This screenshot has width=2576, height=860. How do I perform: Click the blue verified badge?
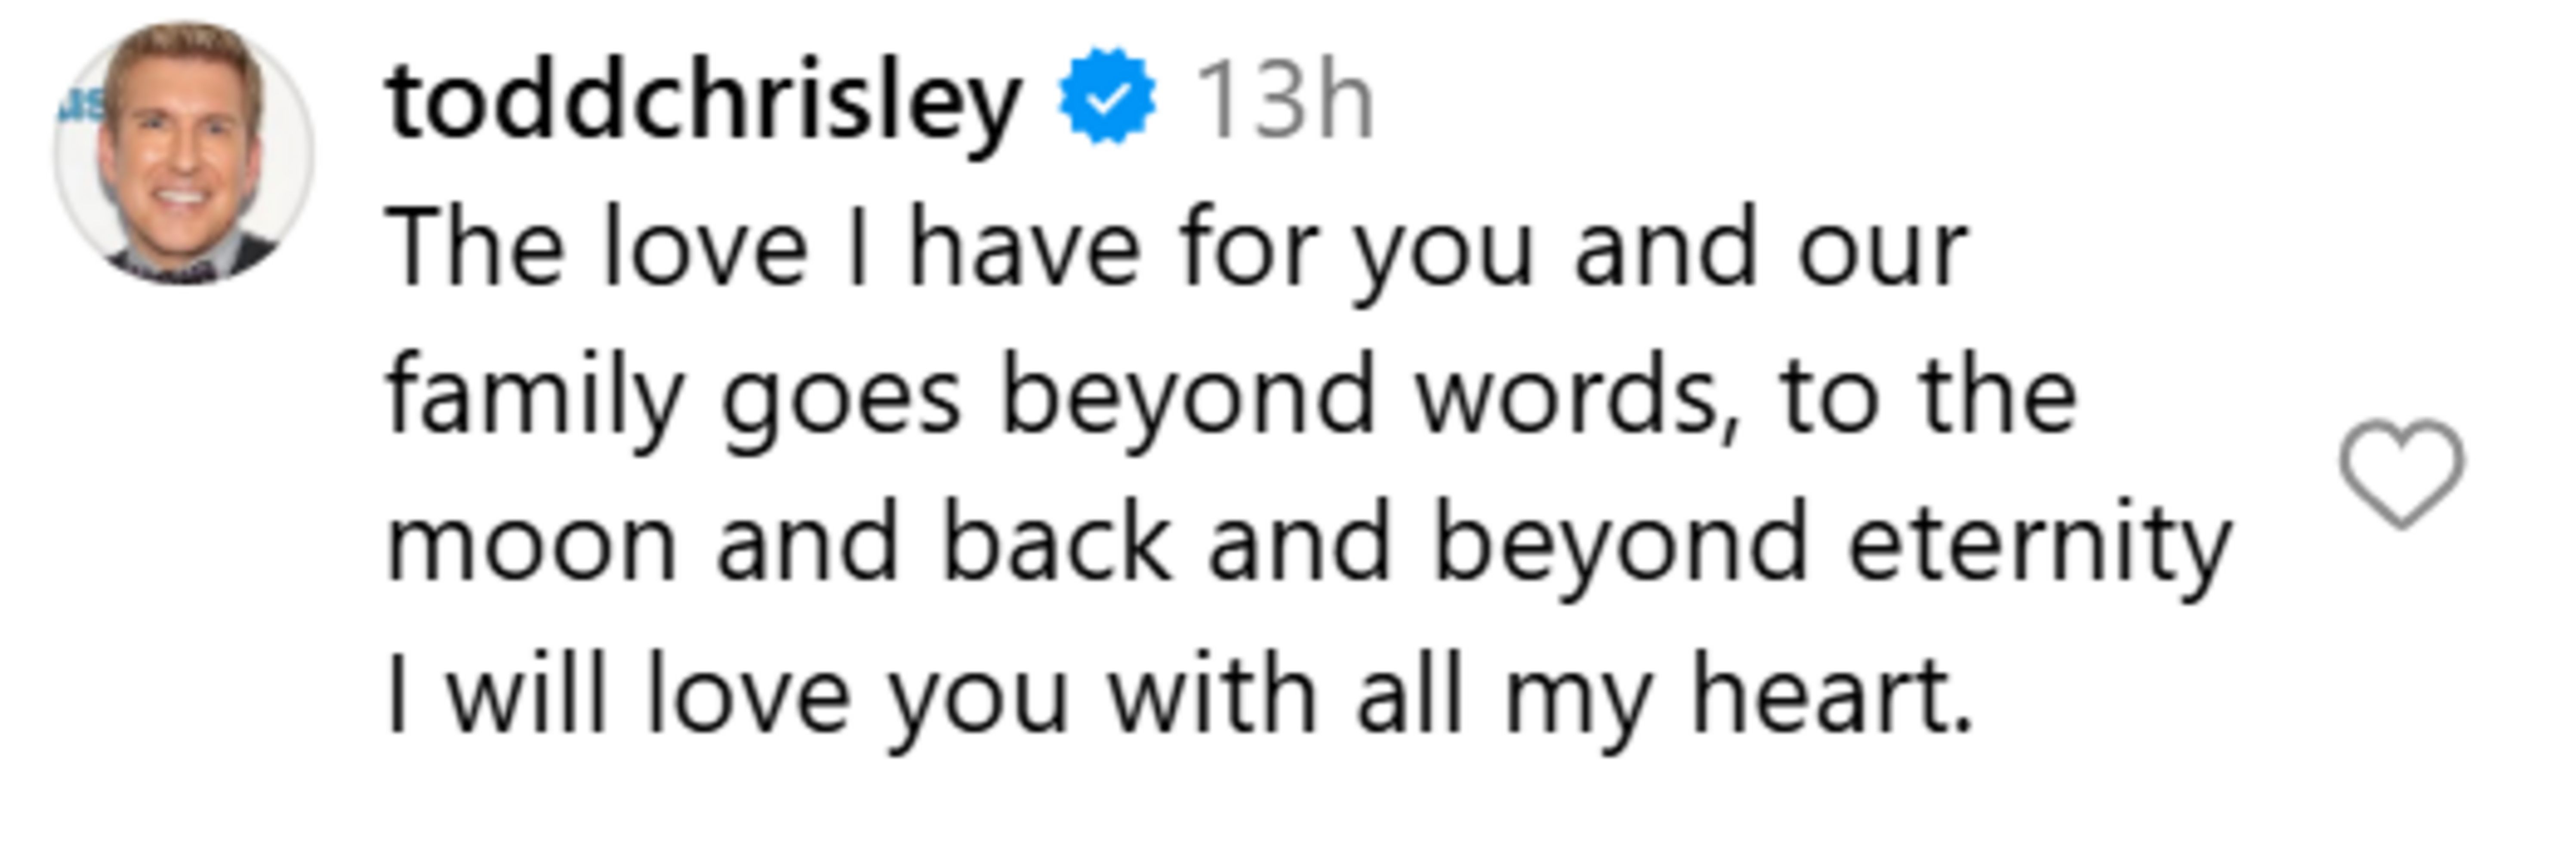click(x=1107, y=97)
